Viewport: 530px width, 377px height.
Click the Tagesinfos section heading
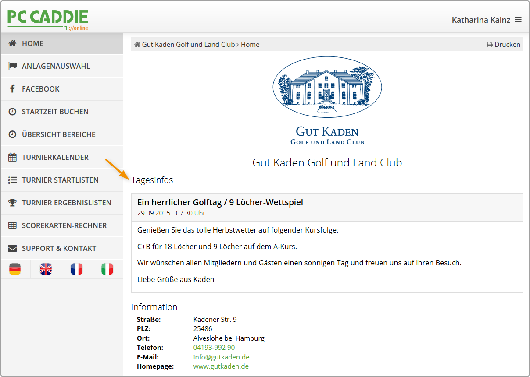pyautogui.click(x=152, y=180)
